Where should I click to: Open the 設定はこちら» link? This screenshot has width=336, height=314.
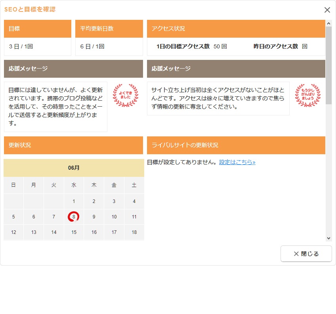click(x=237, y=162)
